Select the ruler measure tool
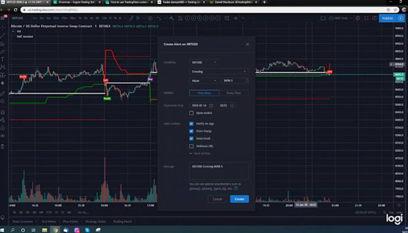This screenshot has height=233, width=408. click(2, 93)
